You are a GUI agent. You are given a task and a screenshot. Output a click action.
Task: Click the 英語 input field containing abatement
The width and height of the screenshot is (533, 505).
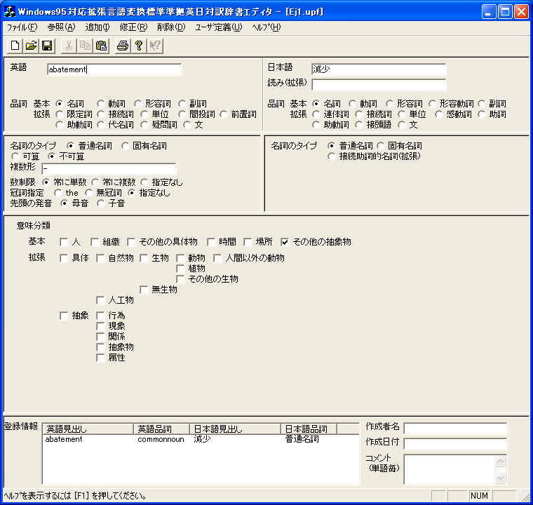pos(114,69)
